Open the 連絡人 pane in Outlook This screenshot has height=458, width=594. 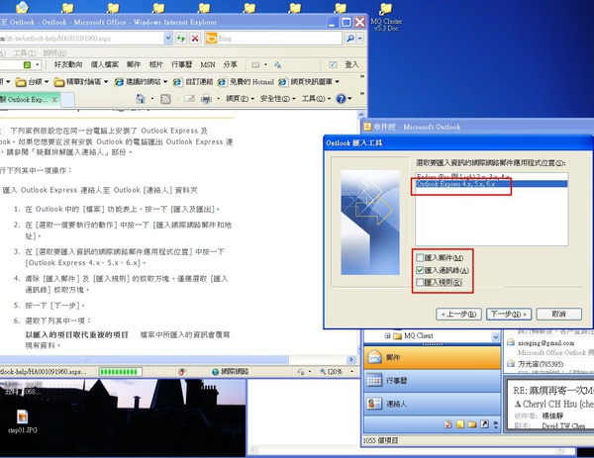pyautogui.click(x=432, y=404)
